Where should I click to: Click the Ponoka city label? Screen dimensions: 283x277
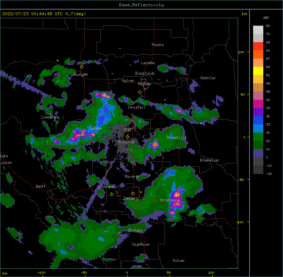tap(158, 45)
